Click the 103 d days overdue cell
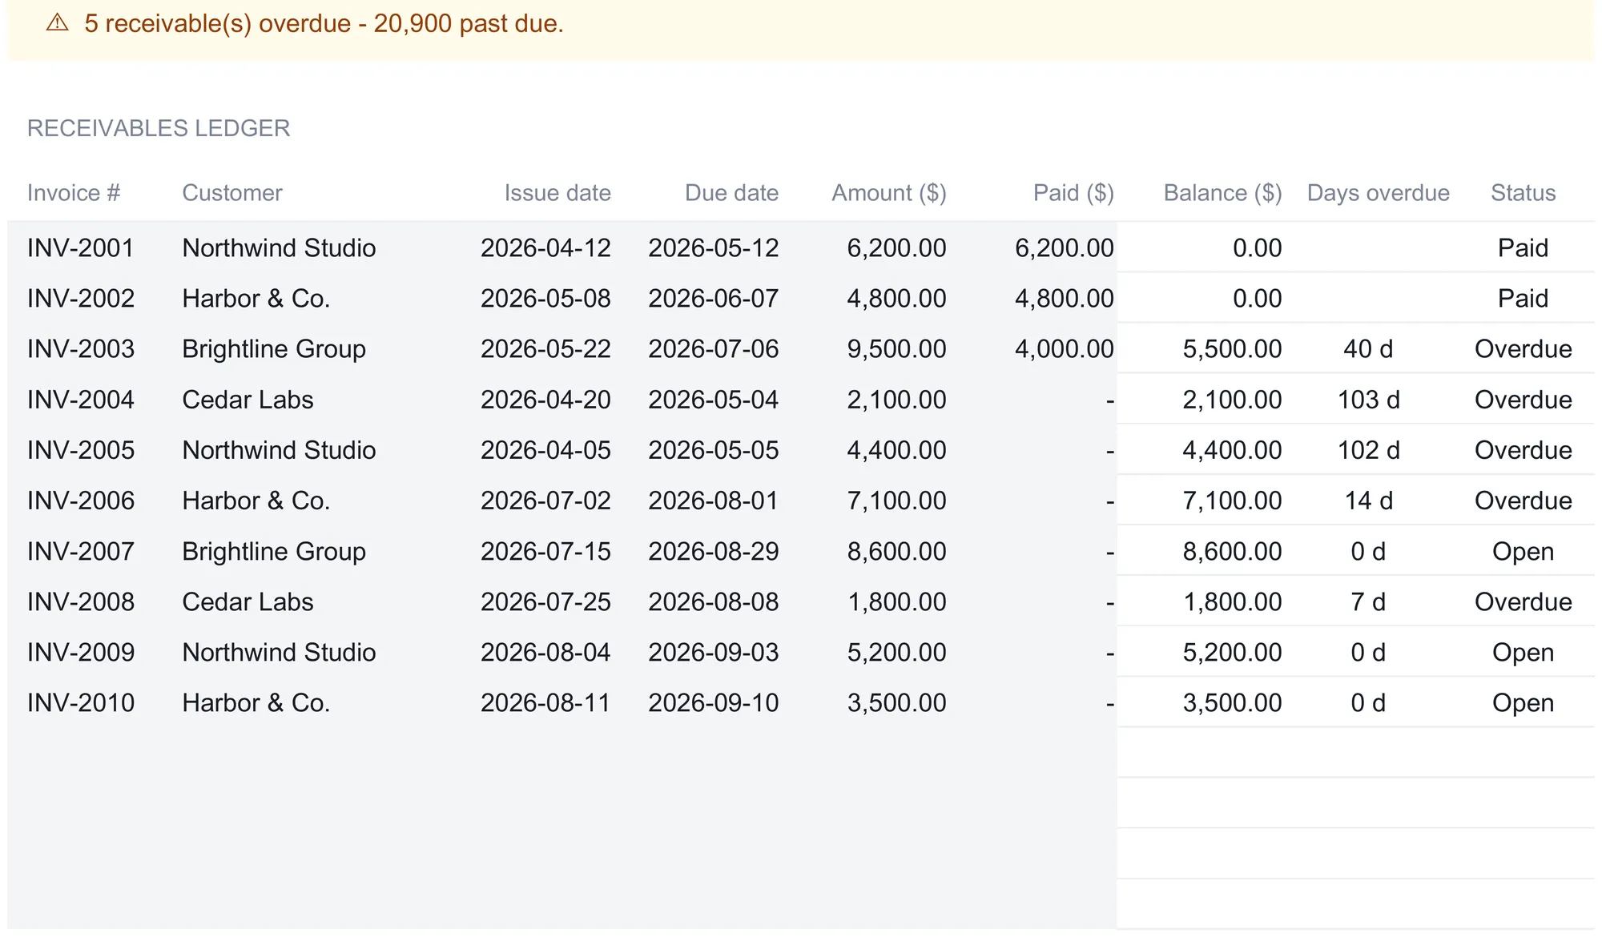Image resolution: width=1602 pixels, height=937 pixels. 1368,400
